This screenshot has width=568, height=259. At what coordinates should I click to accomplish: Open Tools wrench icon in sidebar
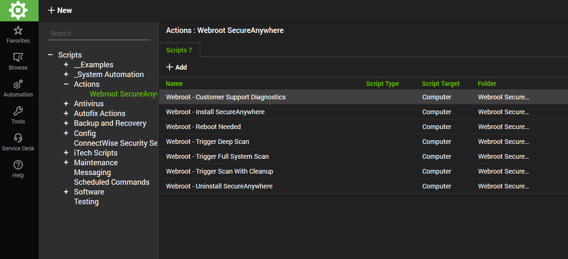[18, 111]
